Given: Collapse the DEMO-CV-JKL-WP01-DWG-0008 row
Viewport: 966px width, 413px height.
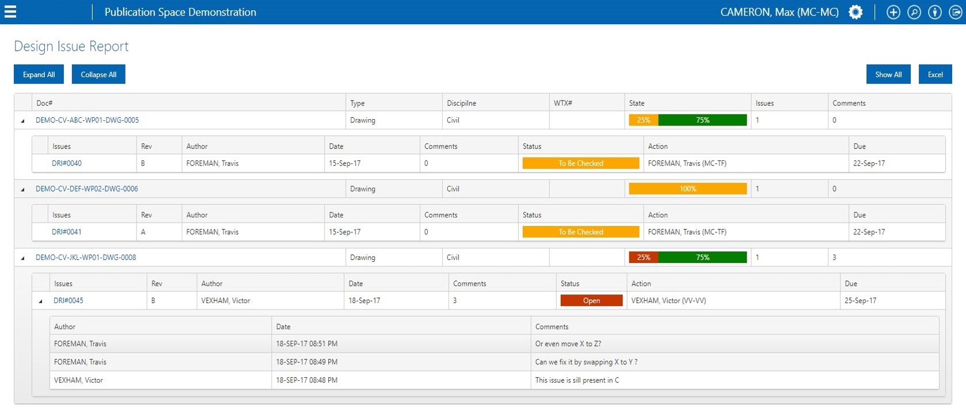Looking at the screenshot, I should [x=23, y=258].
